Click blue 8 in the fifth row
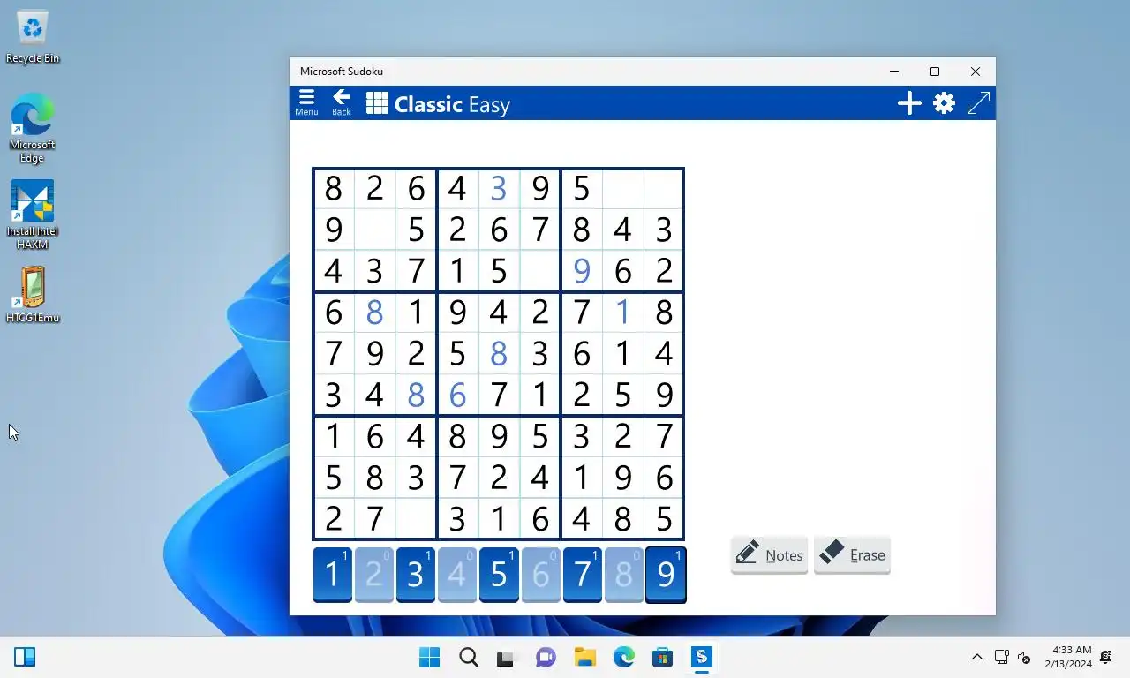1130x678 pixels. (x=499, y=353)
